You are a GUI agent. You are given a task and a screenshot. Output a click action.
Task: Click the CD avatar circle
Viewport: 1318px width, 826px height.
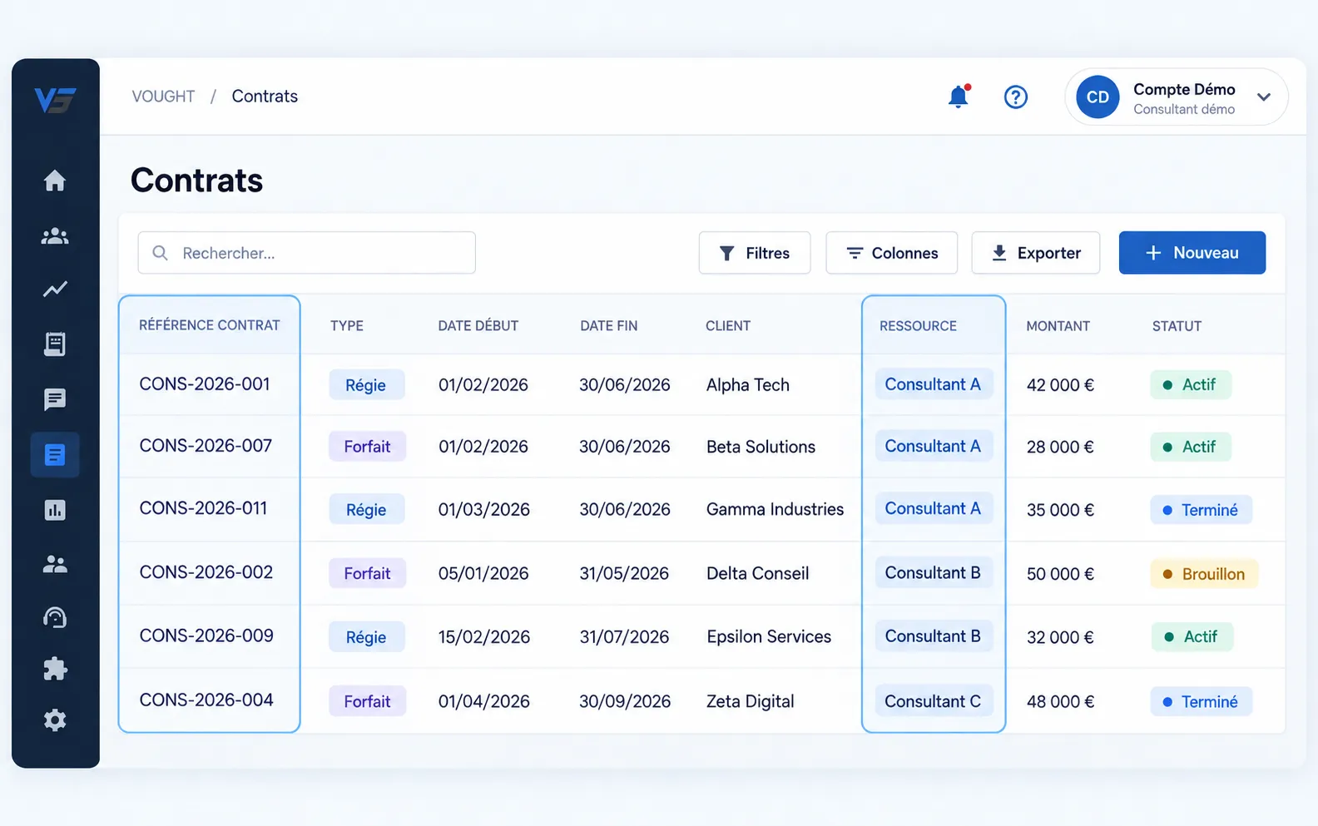pyautogui.click(x=1098, y=96)
